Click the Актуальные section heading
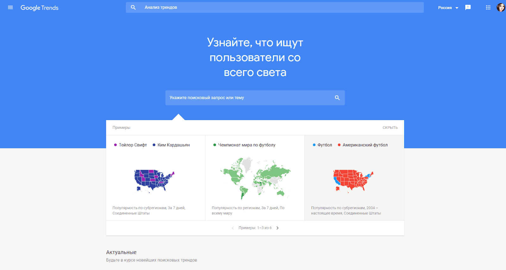 [x=121, y=252]
